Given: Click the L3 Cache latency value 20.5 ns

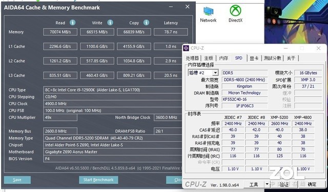Looking at the screenshot, I should point(168,75).
